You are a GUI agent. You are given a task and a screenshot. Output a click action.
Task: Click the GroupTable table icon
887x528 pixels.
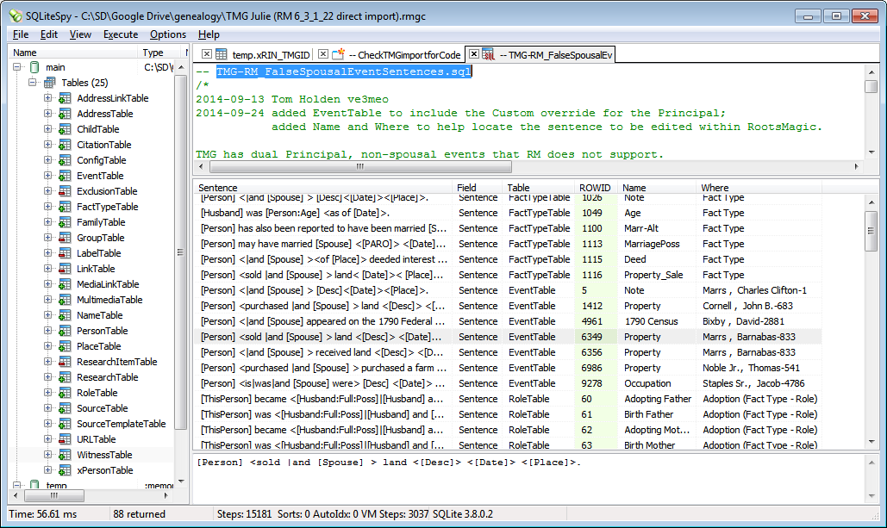[x=65, y=238]
